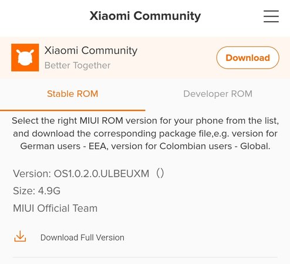This screenshot has height=264, width=290.
Task: Click the divider line below Download Full Version
Action: point(145,258)
